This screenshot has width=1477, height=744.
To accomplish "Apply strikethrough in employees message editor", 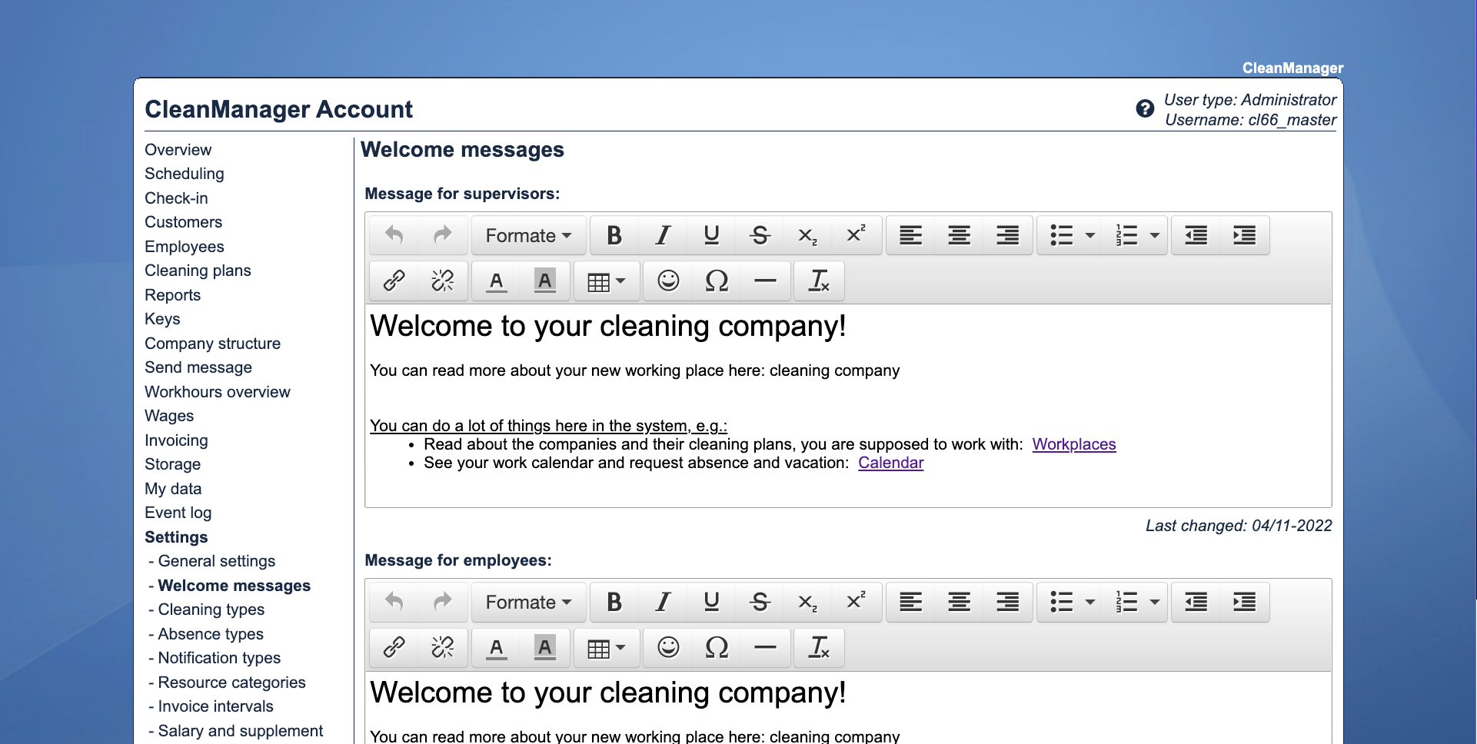I will pyautogui.click(x=760, y=602).
